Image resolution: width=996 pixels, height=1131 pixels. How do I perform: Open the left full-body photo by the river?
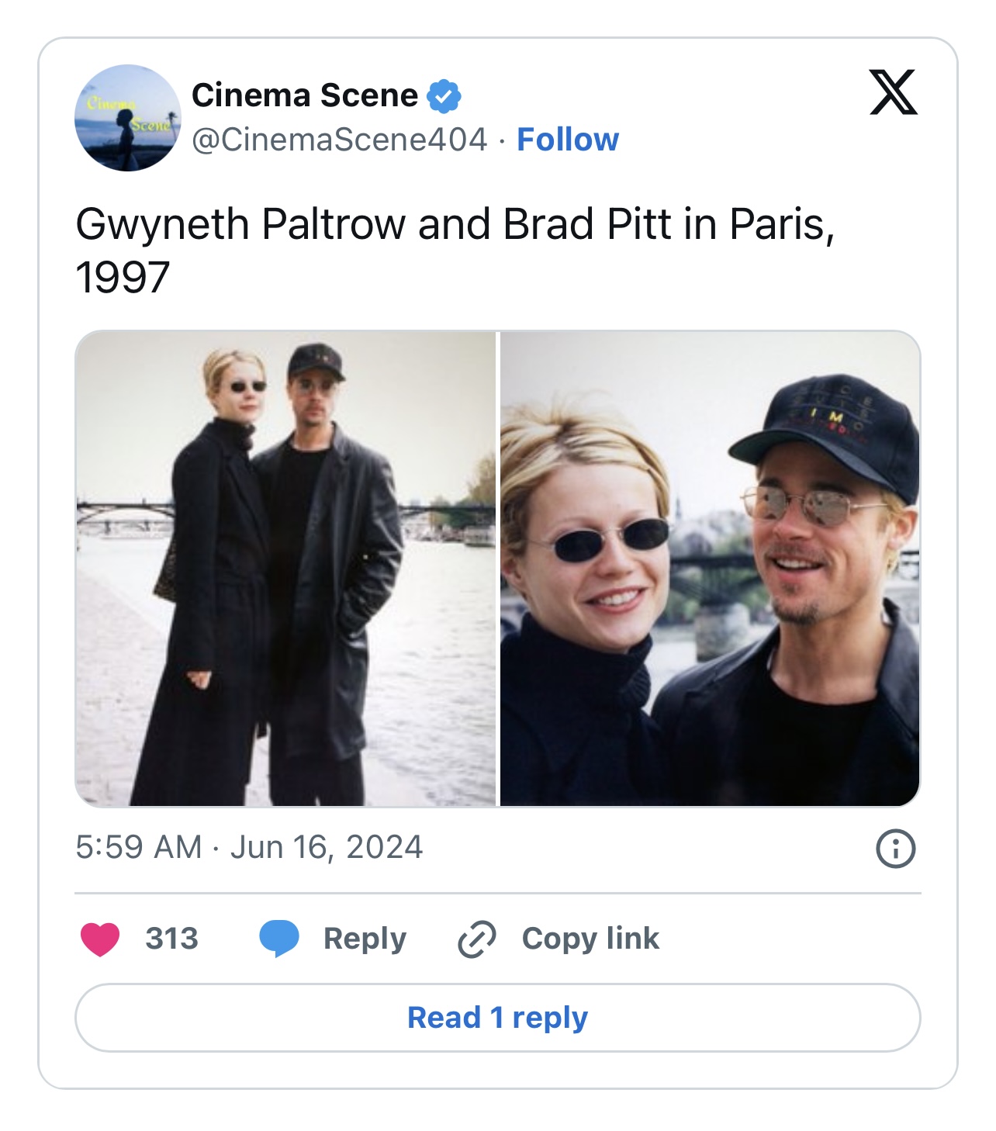285,569
